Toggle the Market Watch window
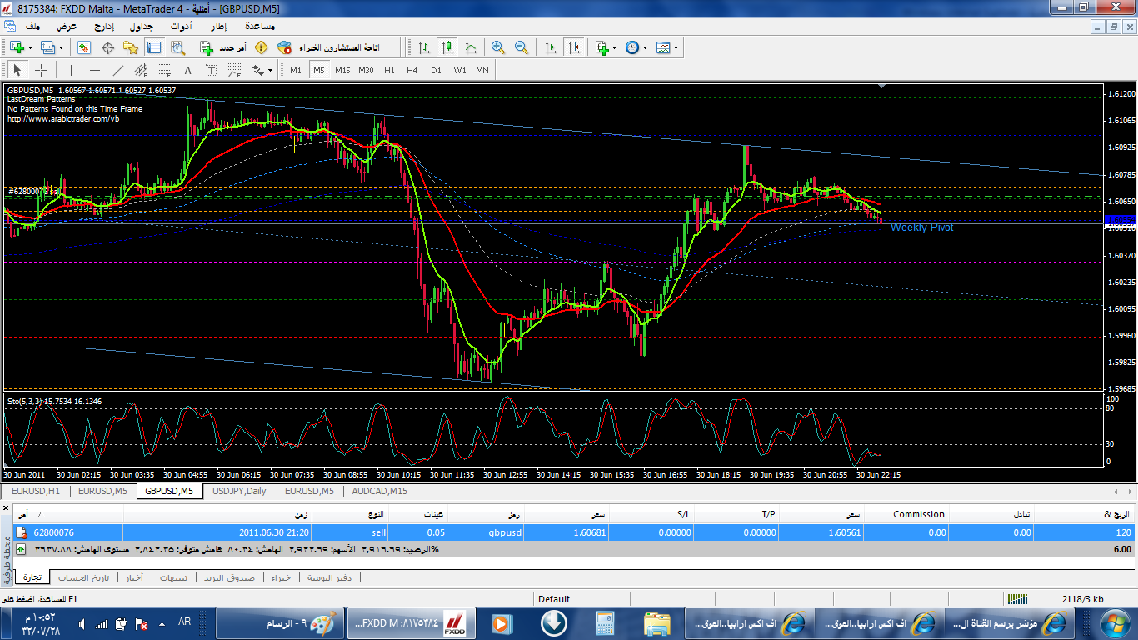1138x640 pixels. pos(84,47)
